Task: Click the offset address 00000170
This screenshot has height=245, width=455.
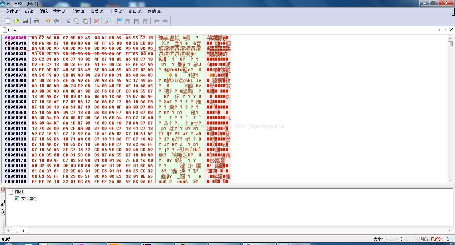Action: pos(16,160)
